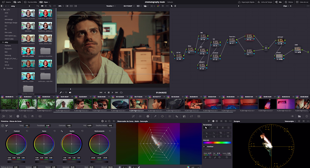
Task: Expand the miny LUT folder
Action: click(3, 42)
